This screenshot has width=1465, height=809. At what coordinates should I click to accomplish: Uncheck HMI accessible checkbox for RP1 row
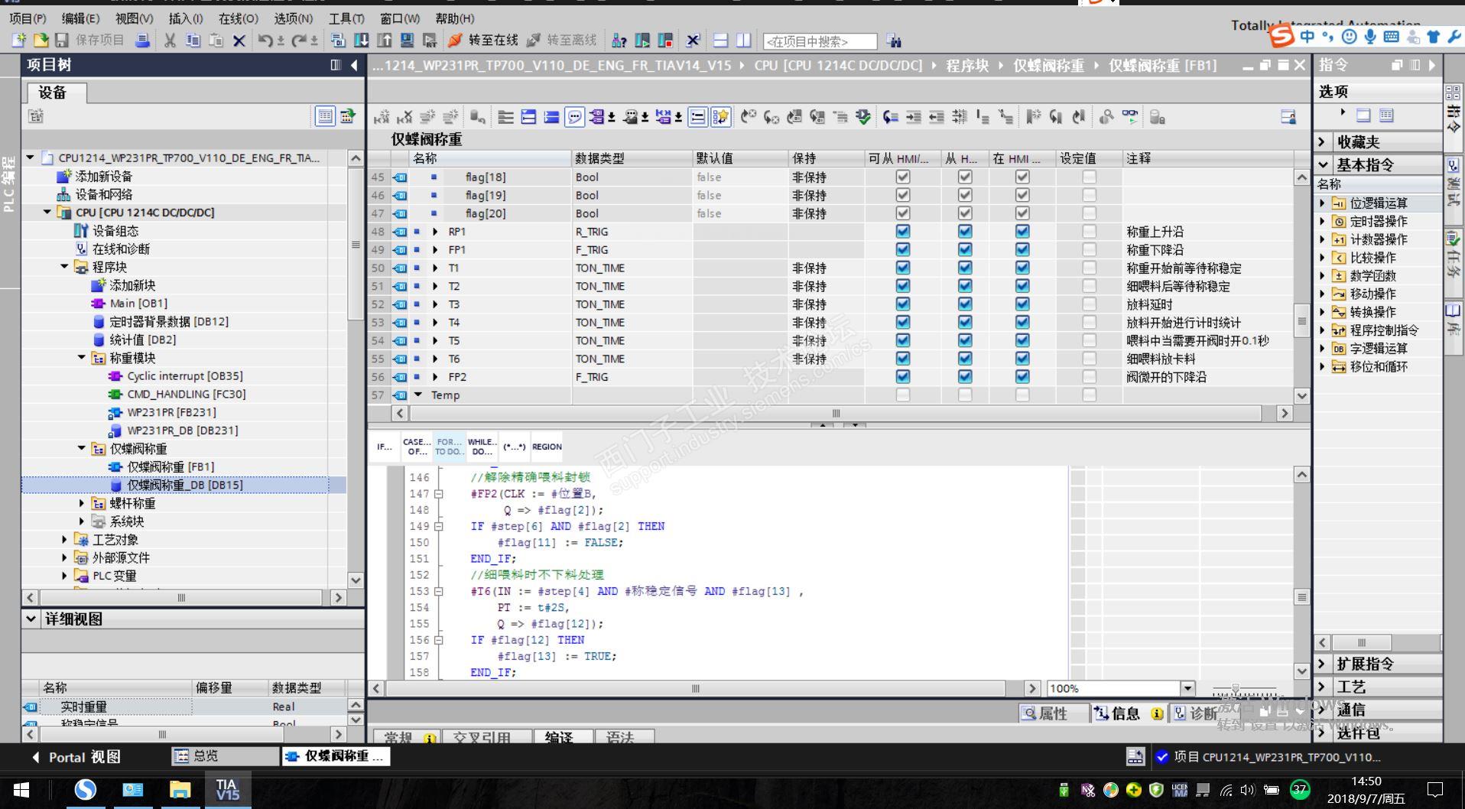[903, 232]
